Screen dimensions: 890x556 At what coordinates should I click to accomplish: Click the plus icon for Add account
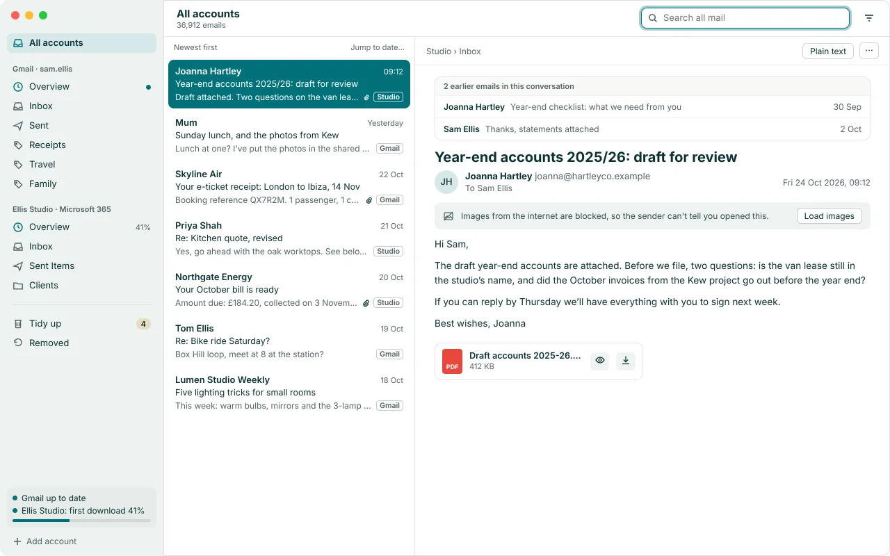click(x=17, y=541)
